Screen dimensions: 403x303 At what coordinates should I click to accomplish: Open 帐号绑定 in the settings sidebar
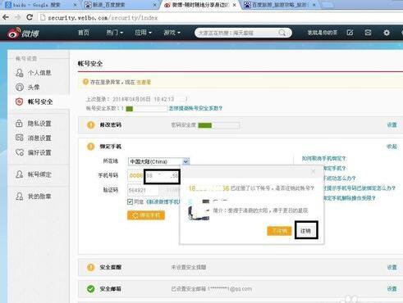(39, 174)
